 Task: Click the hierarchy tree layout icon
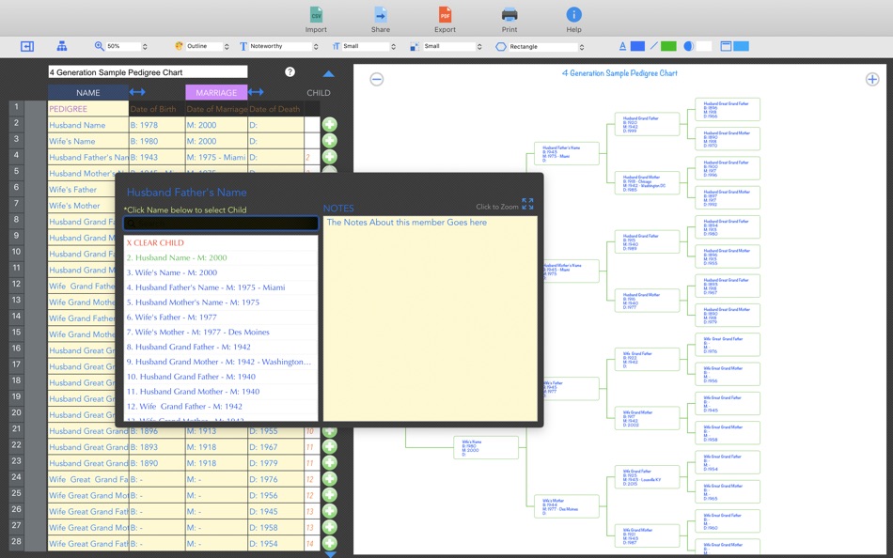click(x=61, y=46)
